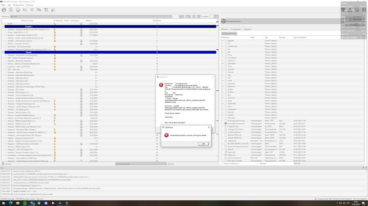
Task: Toggle the Только конфликты checkbox
Action: [222, 163]
